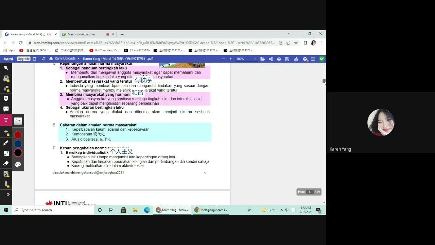Image resolution: width=435 pixels, height=245 pixels.
Task: Select the Drawing brush tool
Action: point(6,143)
